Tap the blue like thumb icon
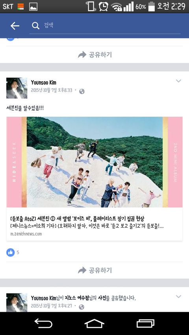The image size is (189, 335). point(11,252)
